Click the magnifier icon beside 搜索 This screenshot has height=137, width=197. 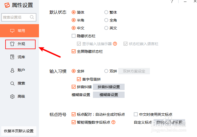(12, 83)
